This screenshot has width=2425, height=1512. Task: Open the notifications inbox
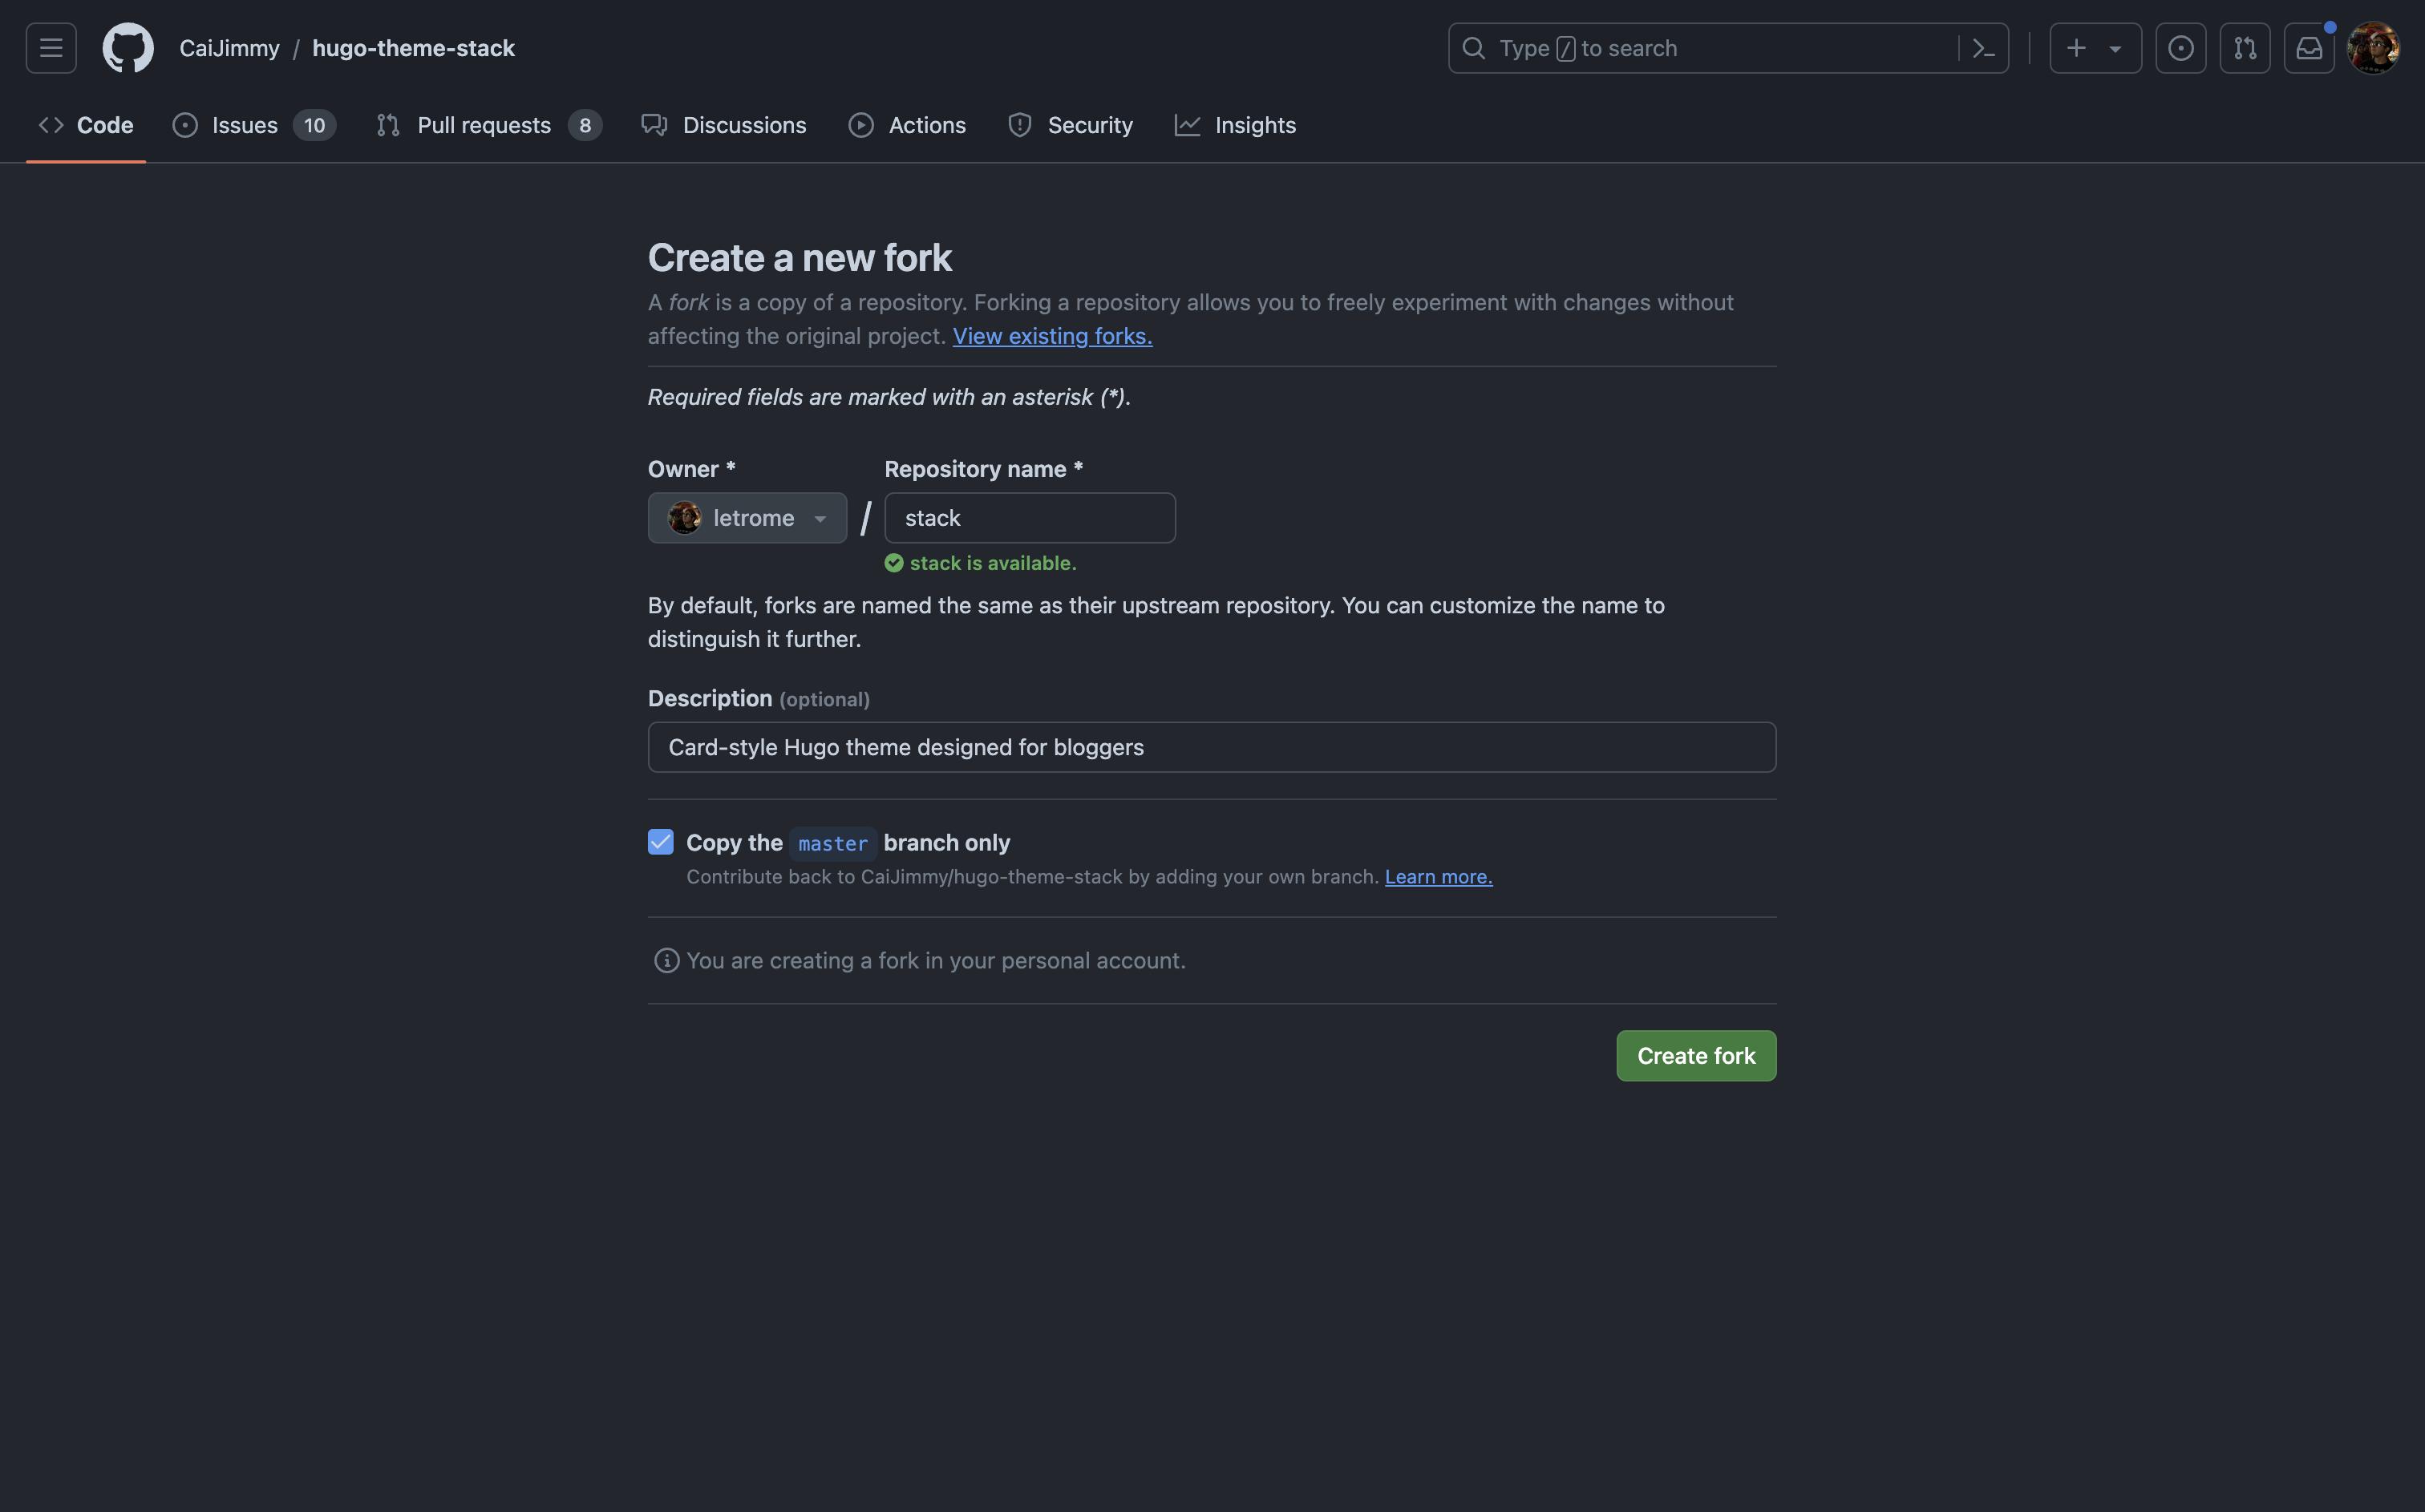2308,48
